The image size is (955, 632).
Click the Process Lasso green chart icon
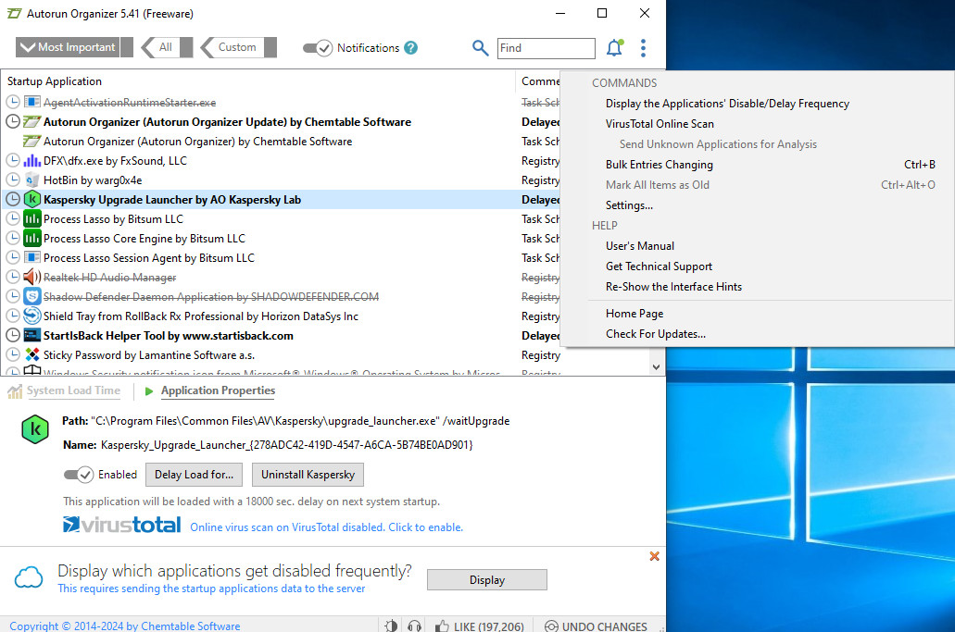point(32,218)
